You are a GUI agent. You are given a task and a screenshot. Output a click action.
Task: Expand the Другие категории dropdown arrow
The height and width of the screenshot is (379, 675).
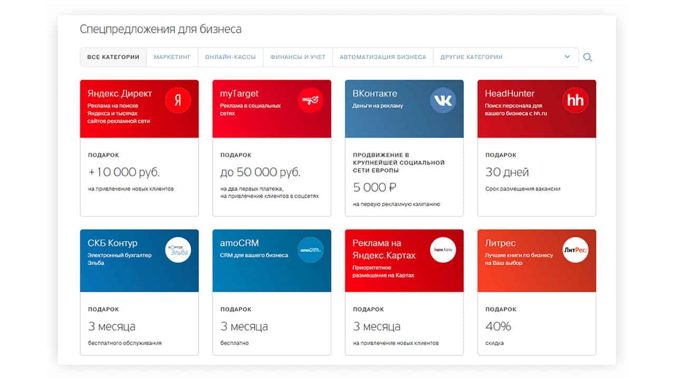pyautogui.click(x=567, y=57)
